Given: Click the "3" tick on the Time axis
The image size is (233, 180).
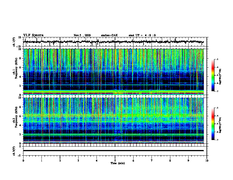Looking at the screenshot, I should 78,161.
